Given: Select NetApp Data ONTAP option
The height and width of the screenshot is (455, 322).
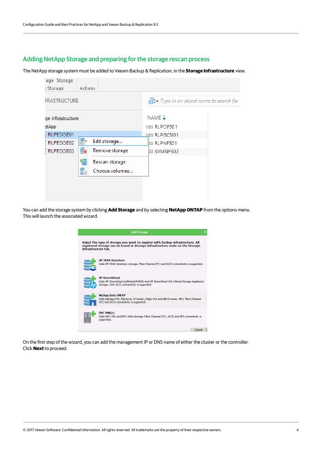Looking at the screenshot, I should click(143, 299).
